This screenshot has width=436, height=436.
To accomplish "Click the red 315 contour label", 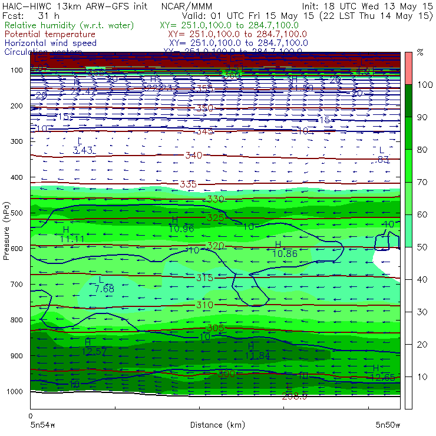I will click(x=205, y=278).
